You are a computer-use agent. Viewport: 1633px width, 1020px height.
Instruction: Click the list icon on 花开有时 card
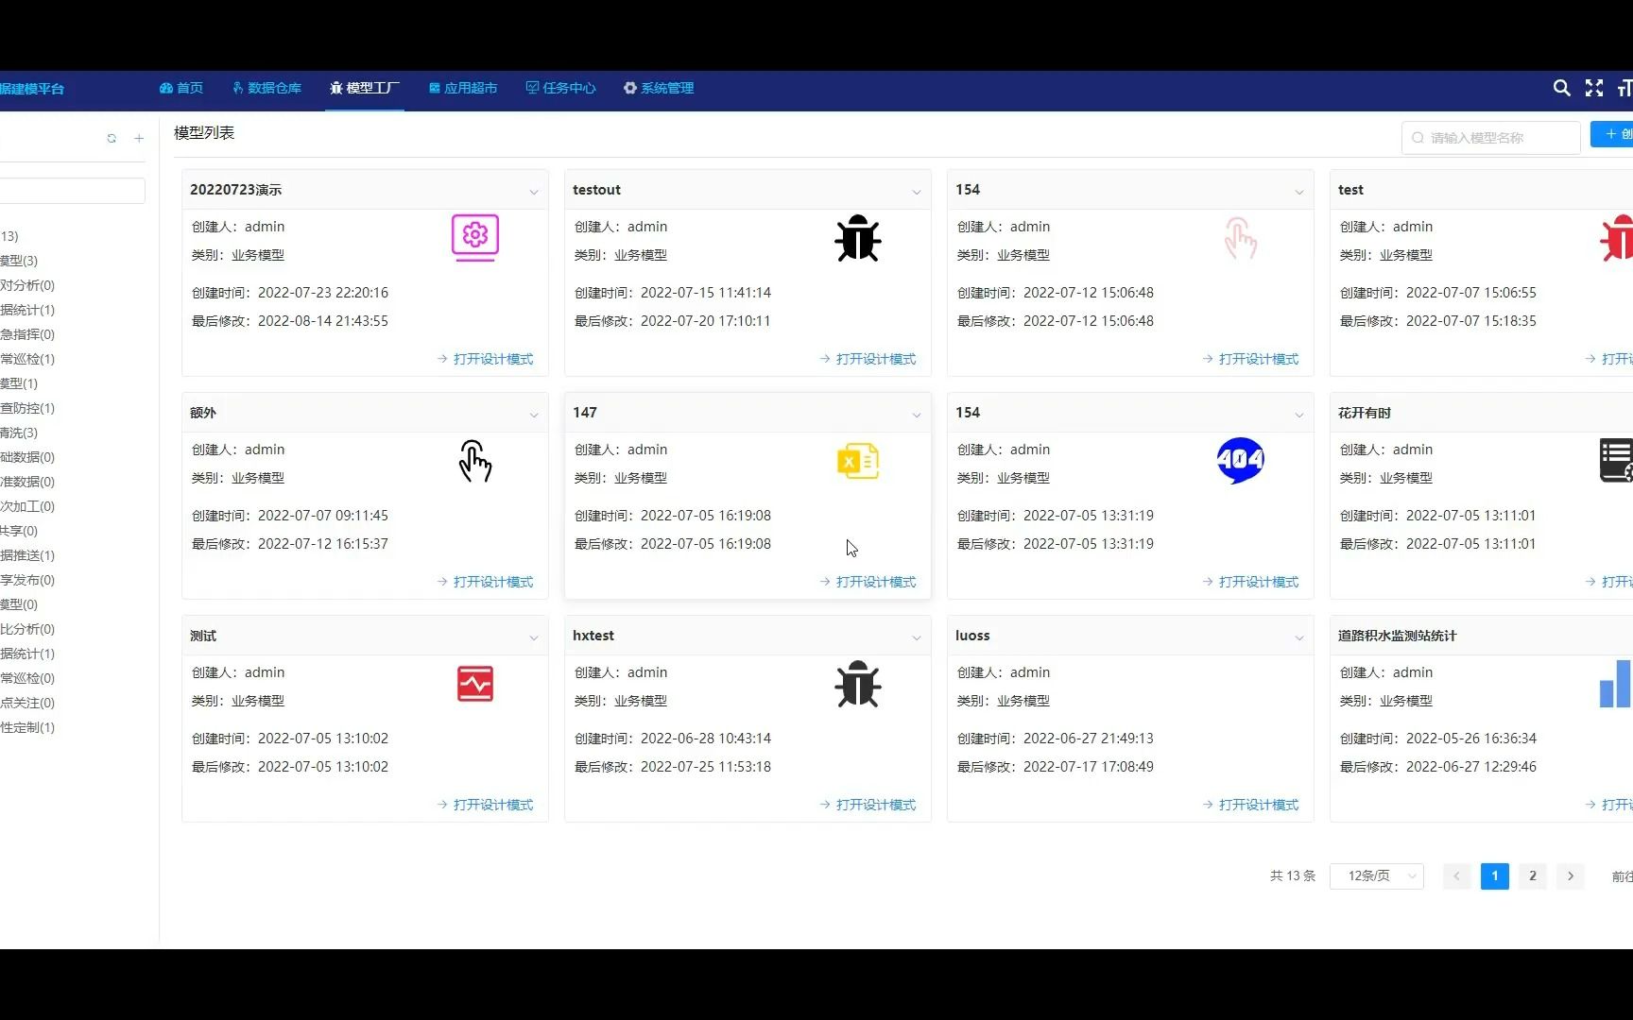tap(1616, 461)
